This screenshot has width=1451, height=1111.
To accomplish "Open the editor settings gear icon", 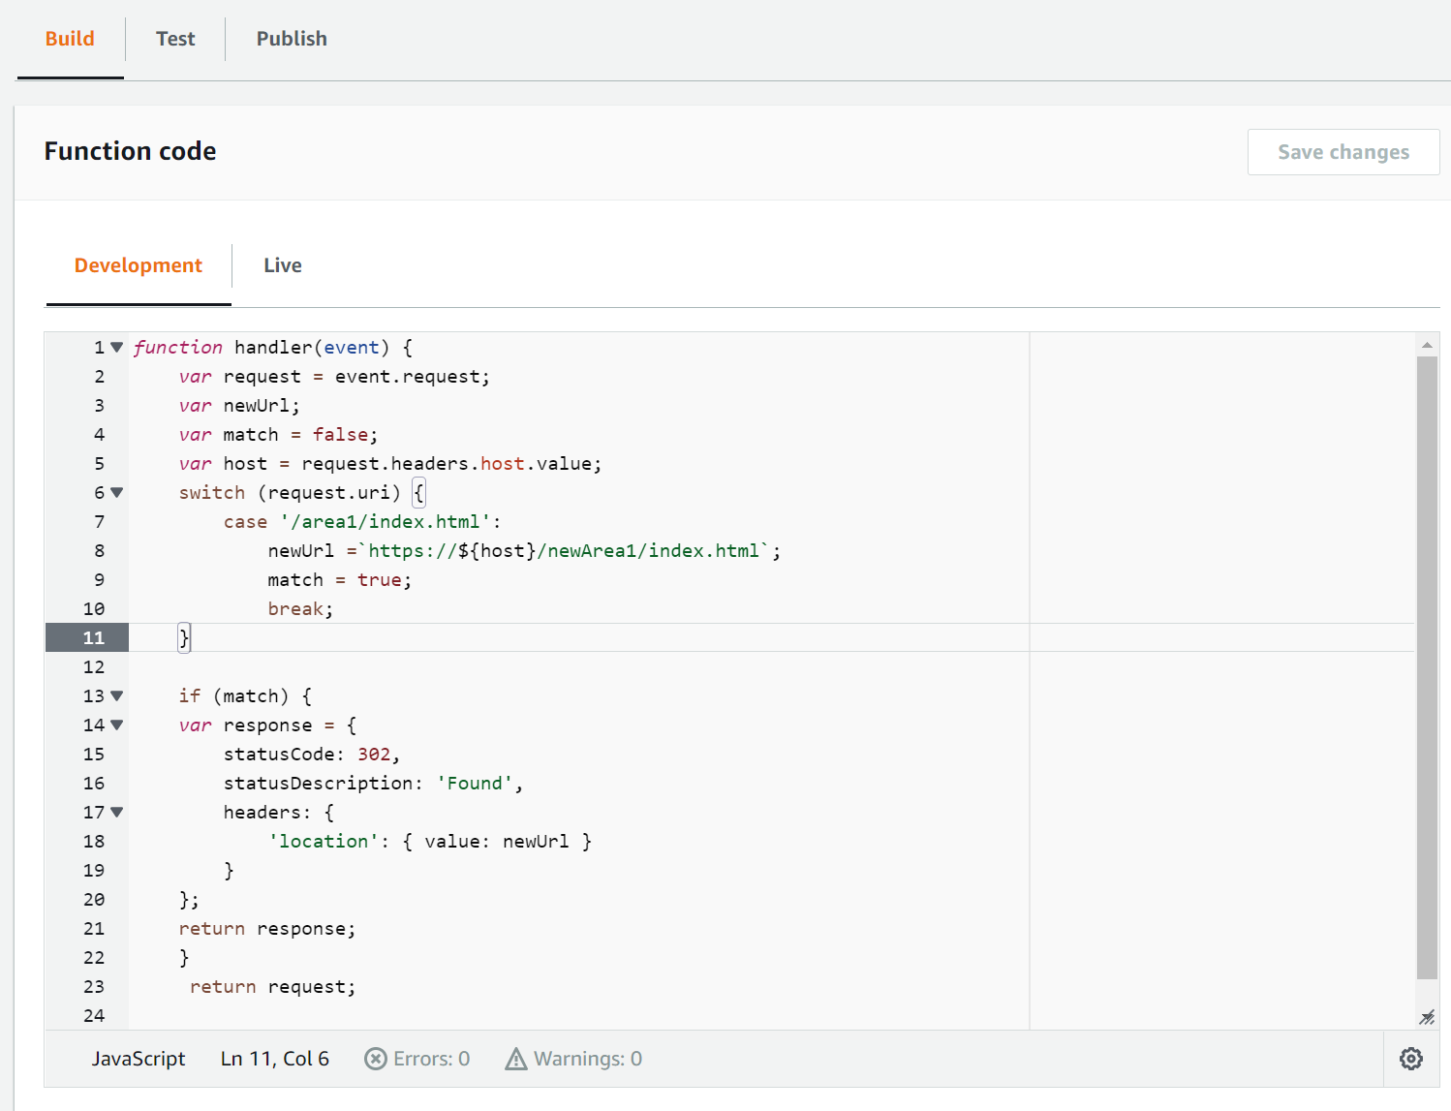I will tap(1410, 1059).
